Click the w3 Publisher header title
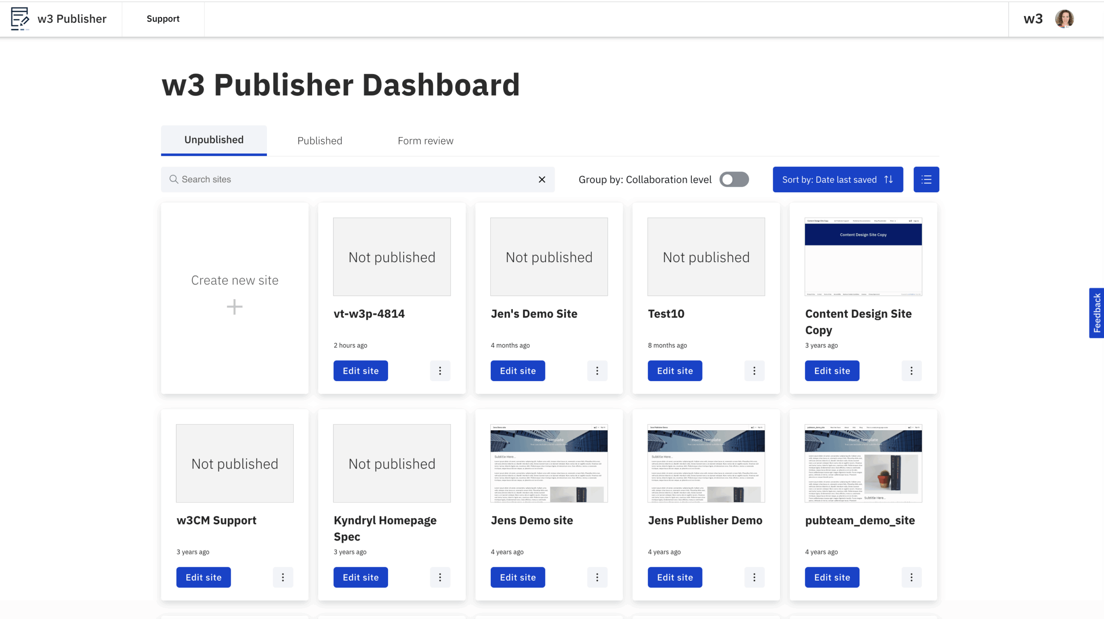The height and width of the screenshot is (619, 1104). pyautogui.click(x=72, y=19)
